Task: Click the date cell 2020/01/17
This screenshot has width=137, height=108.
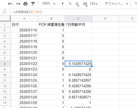Action: pos(24,36)
